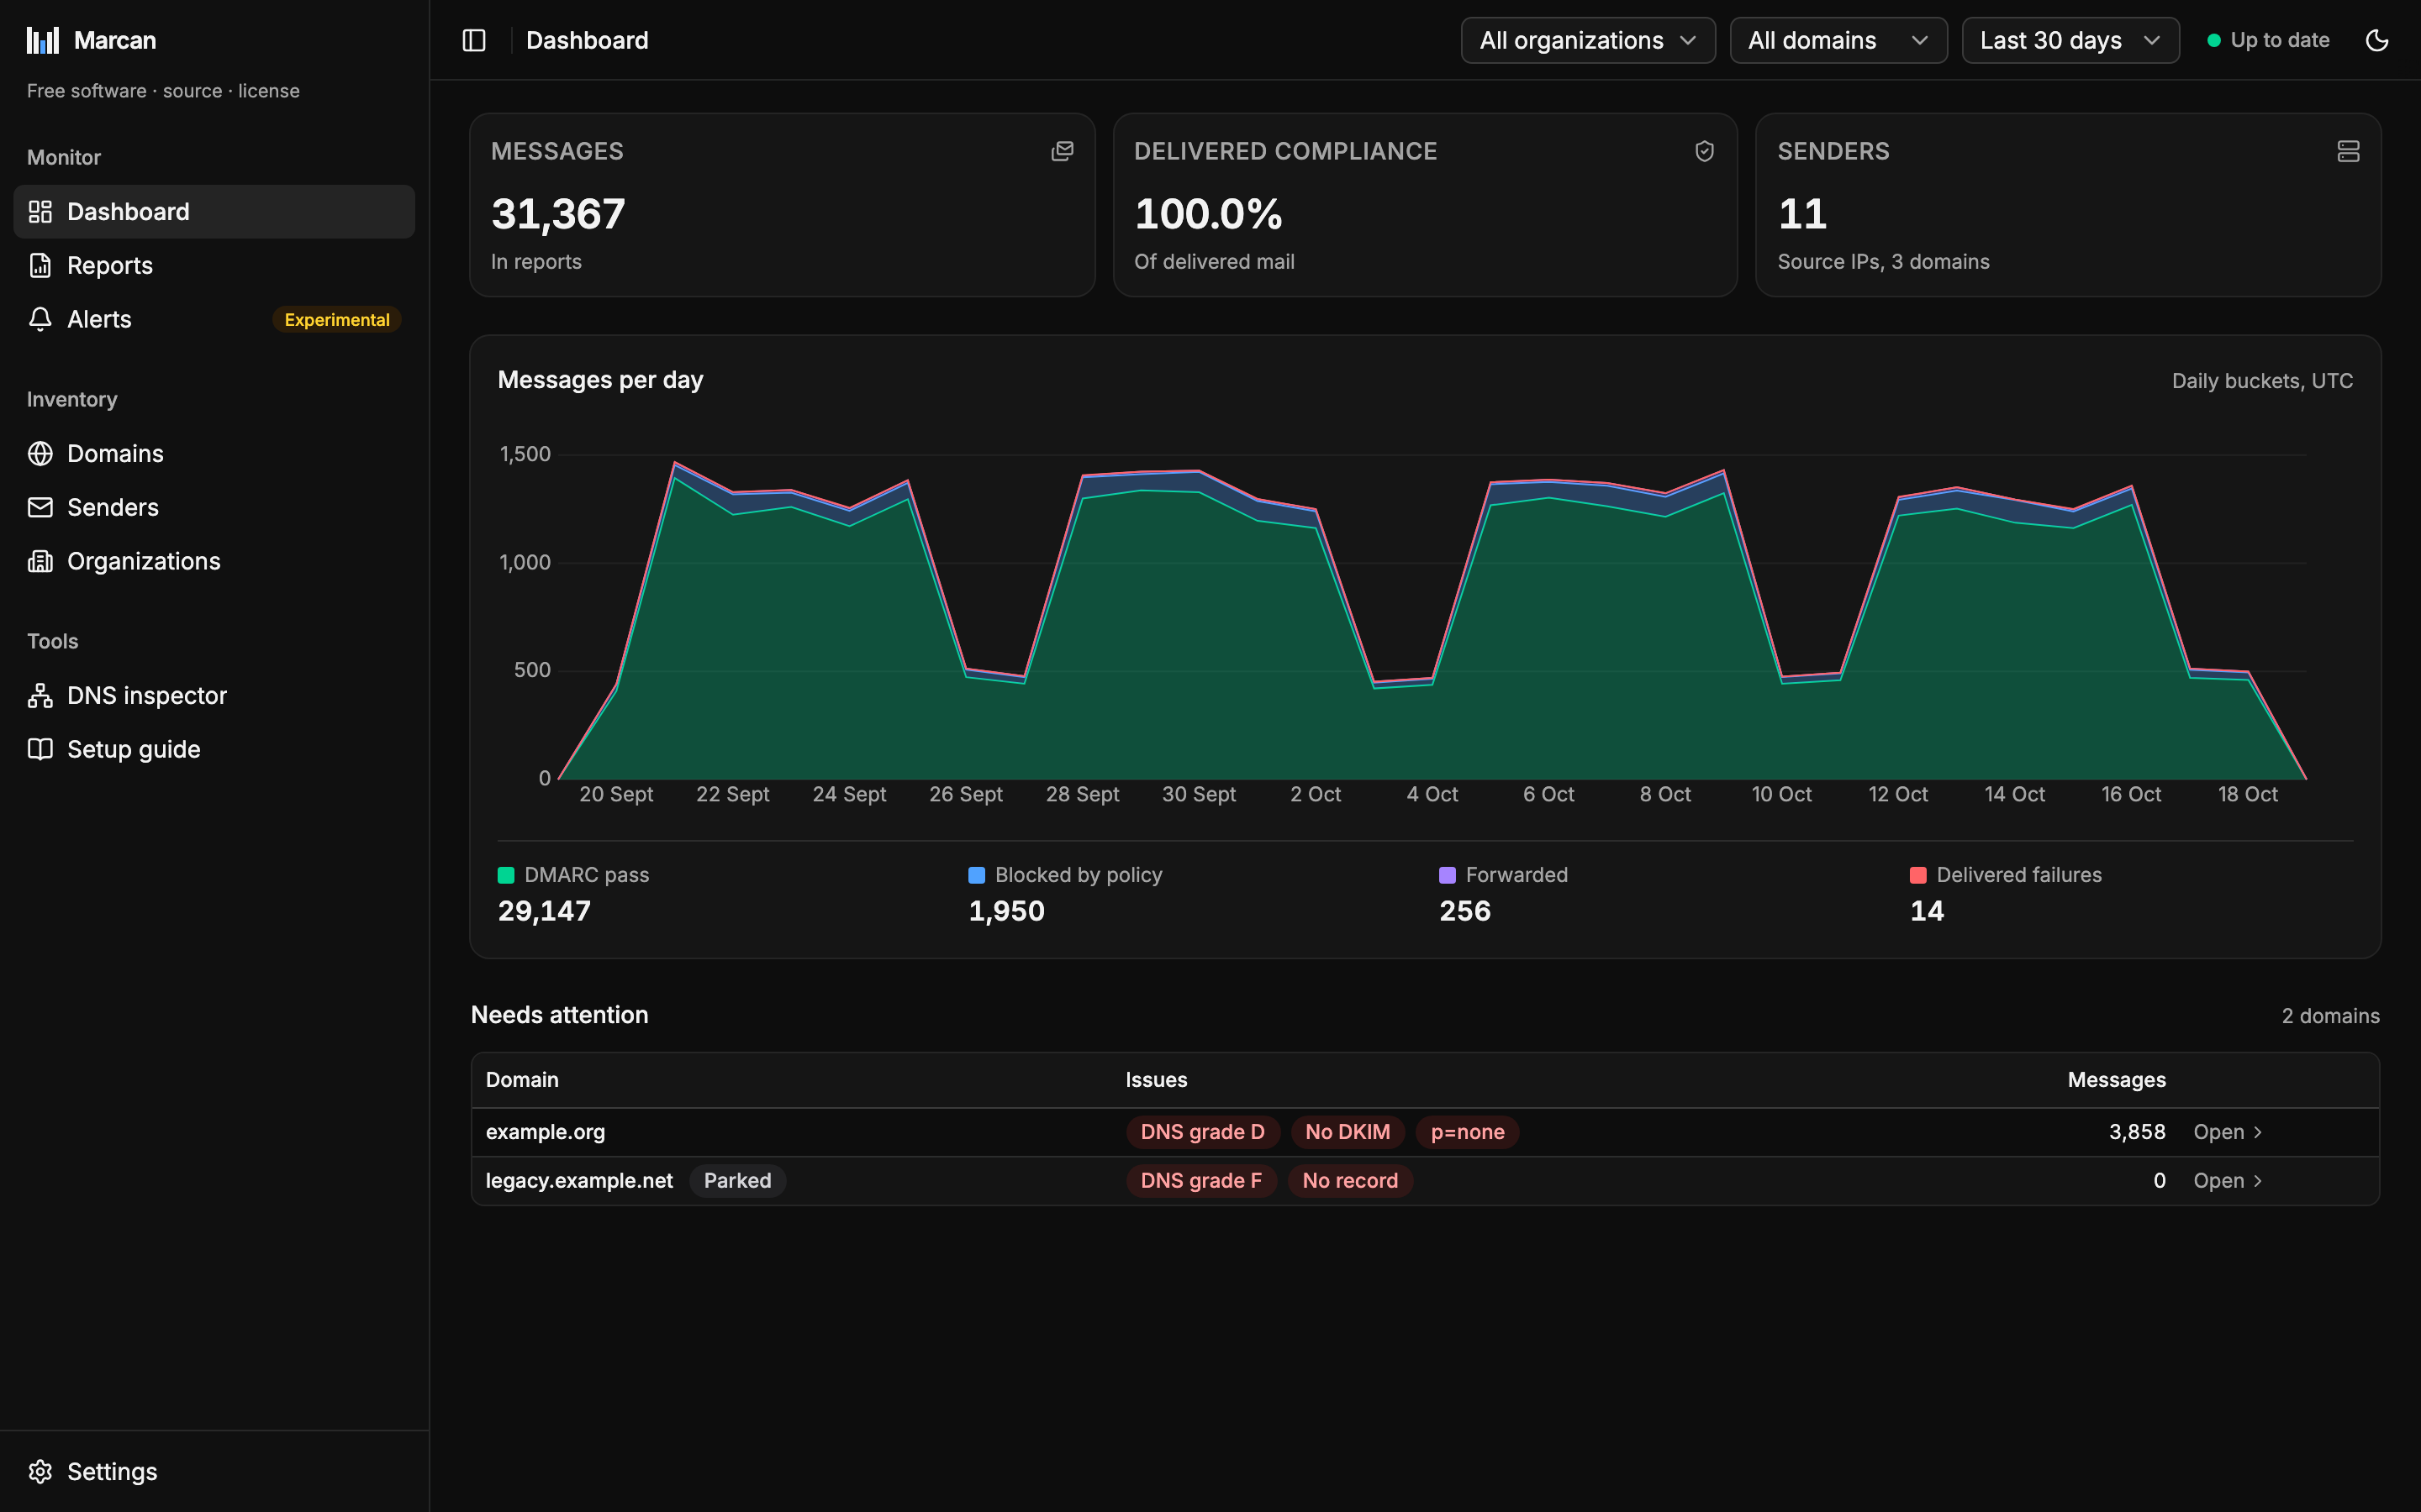Open the Organizations inventory page
Screen dimensions: 2421x1512
coord(214,561)
